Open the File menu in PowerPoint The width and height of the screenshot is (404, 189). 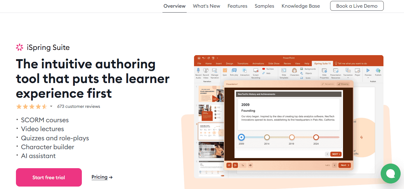pos(199,63)
